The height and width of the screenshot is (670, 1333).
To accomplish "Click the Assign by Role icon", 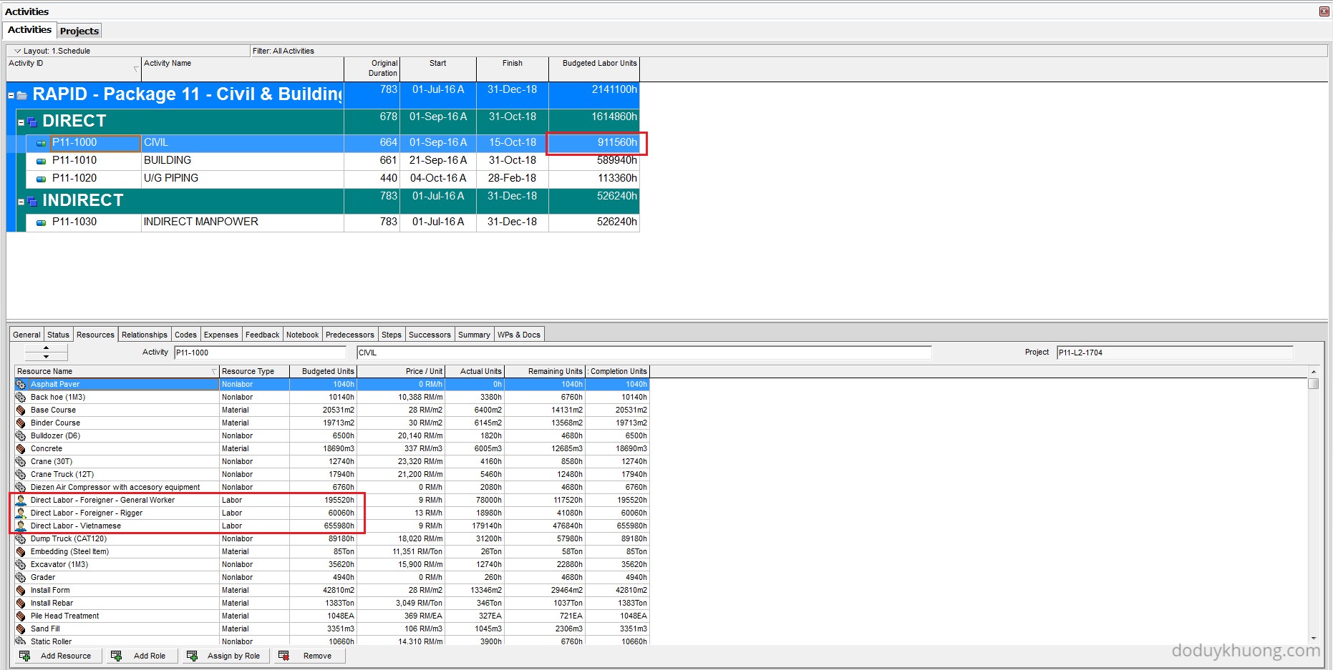I will pyautogui.click(x=192, y=656).
